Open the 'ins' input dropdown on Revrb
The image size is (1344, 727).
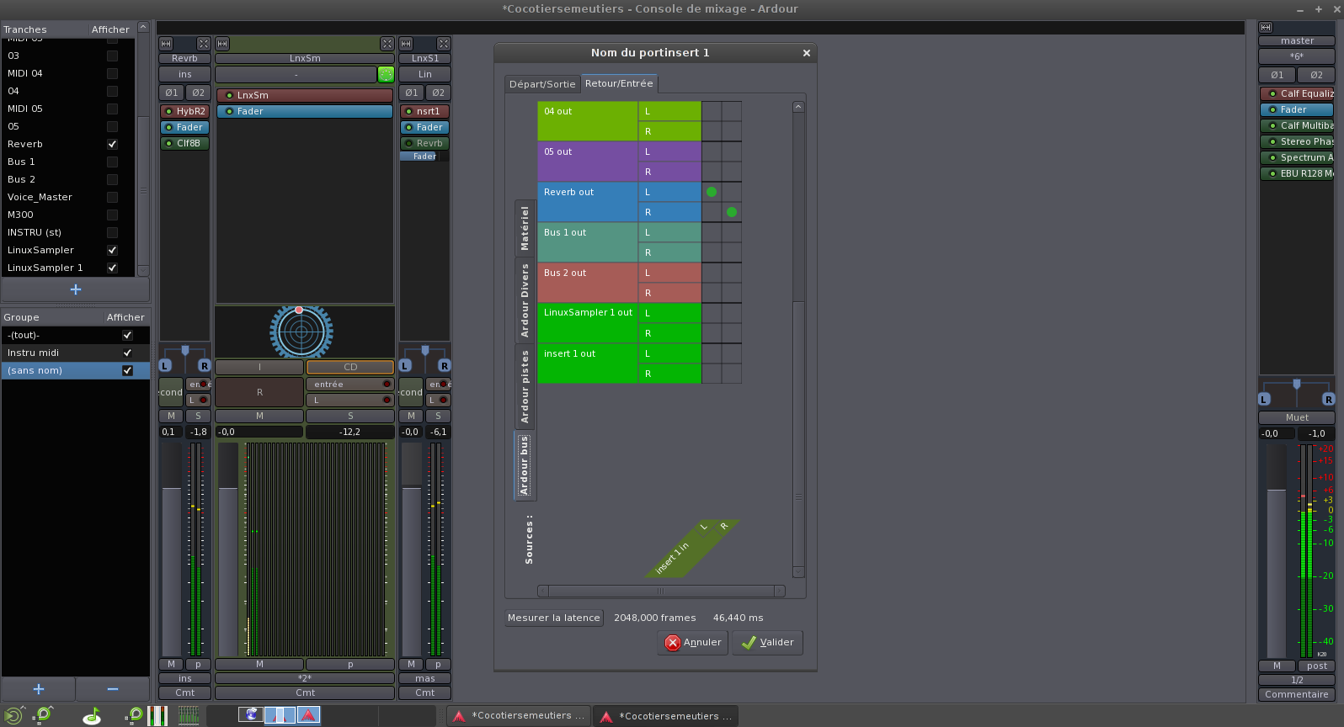point(184,74)
